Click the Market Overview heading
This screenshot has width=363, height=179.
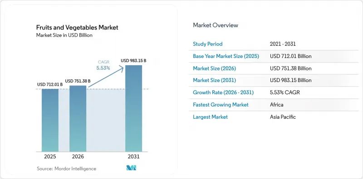click(x=216, y=25)
